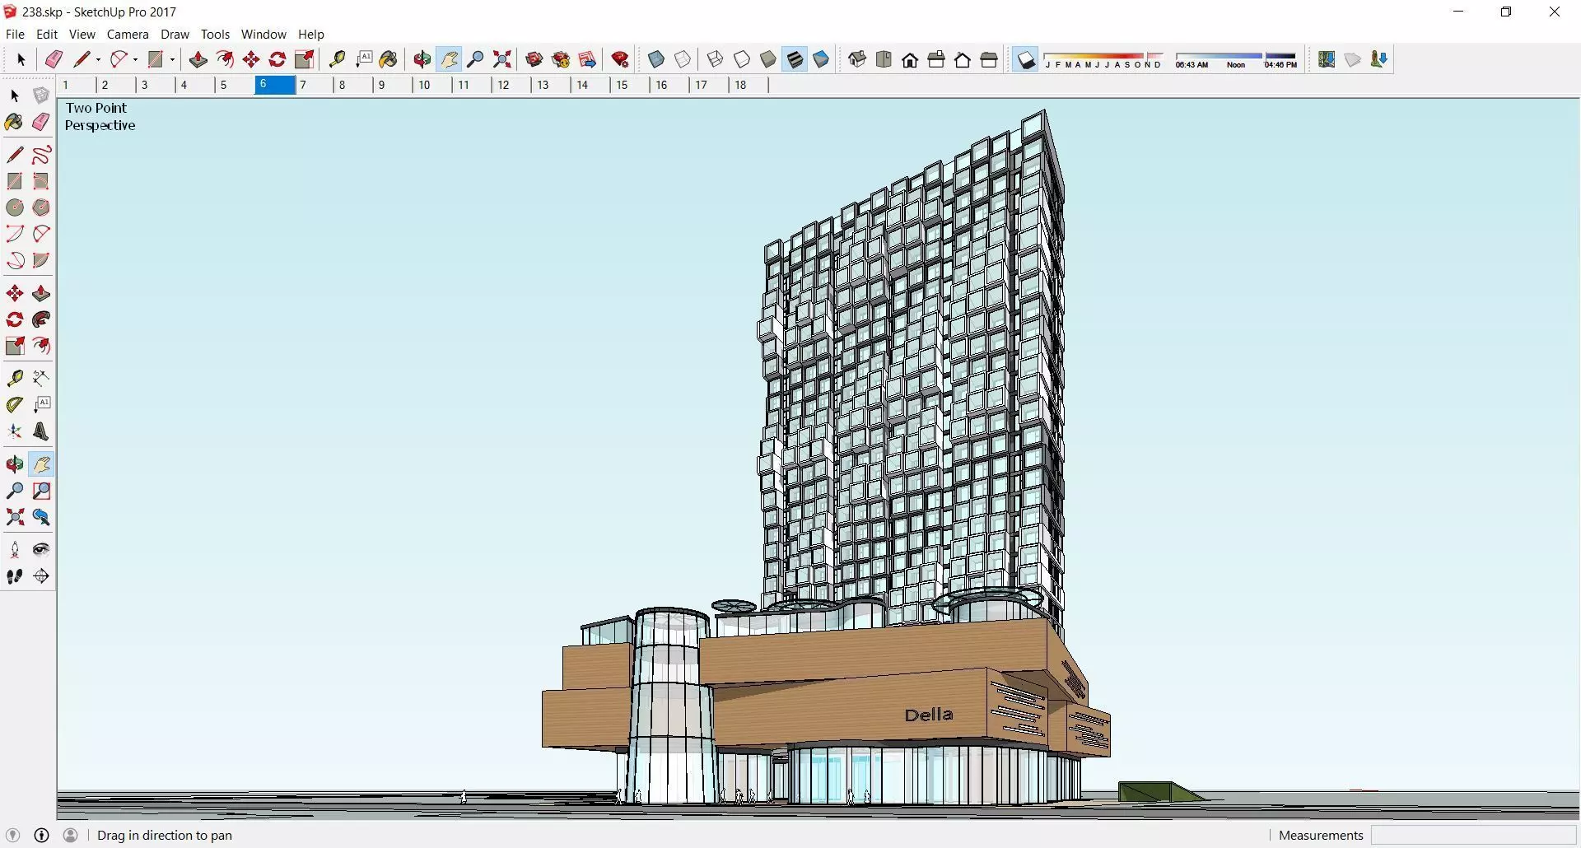Open the Camera menu

pos(128,35)
